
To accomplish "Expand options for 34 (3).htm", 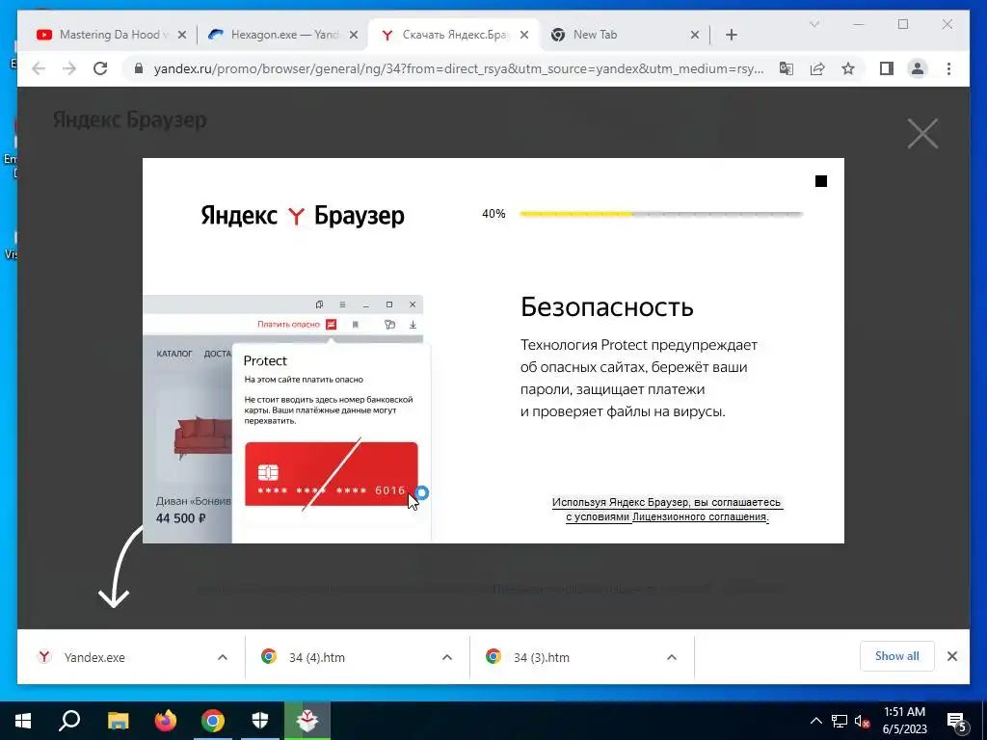I will 672,657.
